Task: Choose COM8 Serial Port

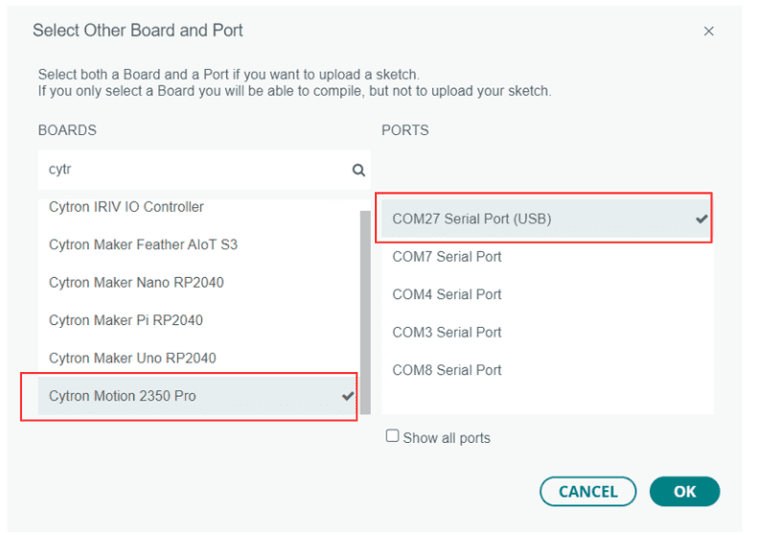Action: [x=447, y=370]
